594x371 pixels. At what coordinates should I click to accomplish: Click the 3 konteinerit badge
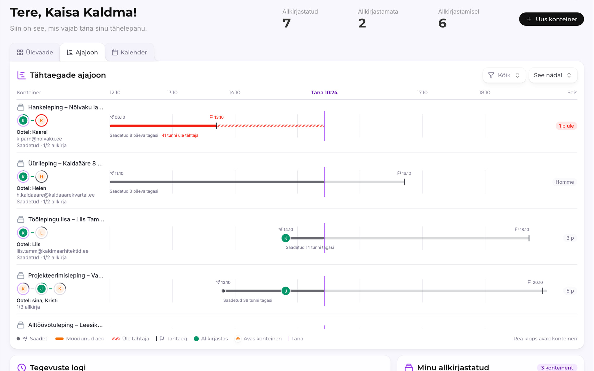pos(557,368)
